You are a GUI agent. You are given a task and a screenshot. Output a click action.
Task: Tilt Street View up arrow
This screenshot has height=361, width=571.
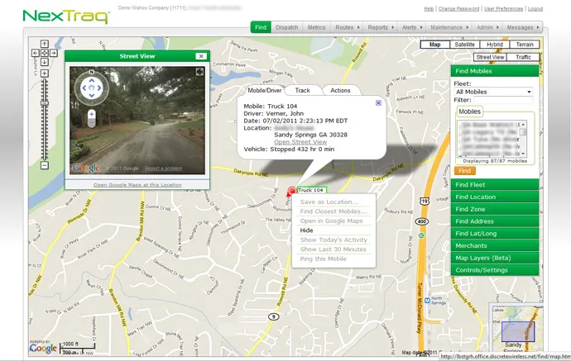(x=92, y=80)
